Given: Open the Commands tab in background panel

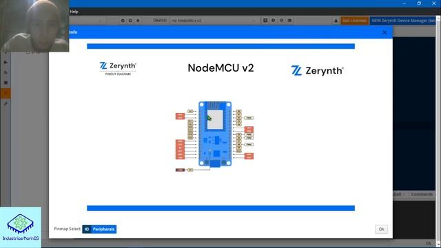Looking at the screenshot, I should tap(422, 194).
